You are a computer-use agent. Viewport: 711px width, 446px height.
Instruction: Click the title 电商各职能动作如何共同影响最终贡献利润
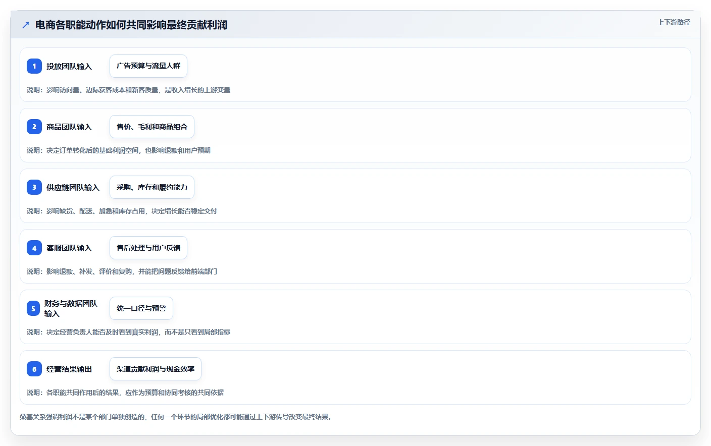(131, 25)
